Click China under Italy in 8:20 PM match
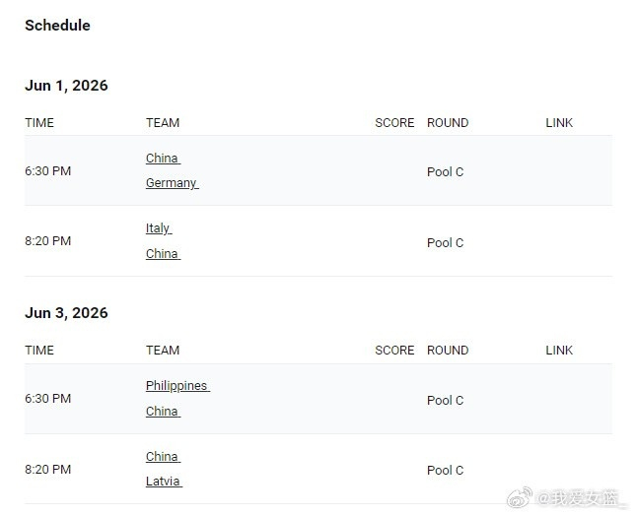Viewport: 635px width, 516px height. point(163,253)
